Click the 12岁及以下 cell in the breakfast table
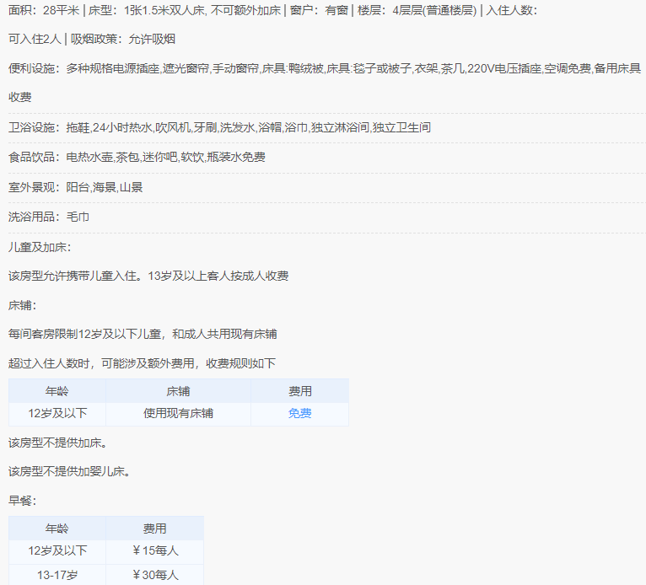This screenshot has width=646, height=585. tap(57, 550)
